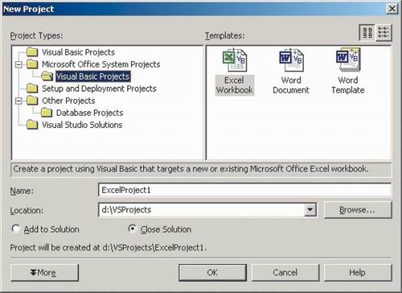Image resolution: width=402 pixels, height=293 pixels.
Task: Open the Location dropdown list
Action: (310, 209)
